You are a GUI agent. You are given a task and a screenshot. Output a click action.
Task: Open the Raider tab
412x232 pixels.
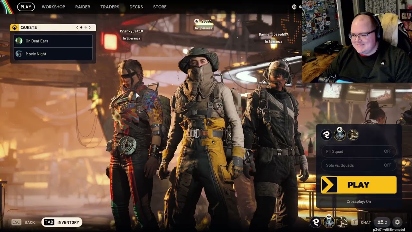coord(83,7)
